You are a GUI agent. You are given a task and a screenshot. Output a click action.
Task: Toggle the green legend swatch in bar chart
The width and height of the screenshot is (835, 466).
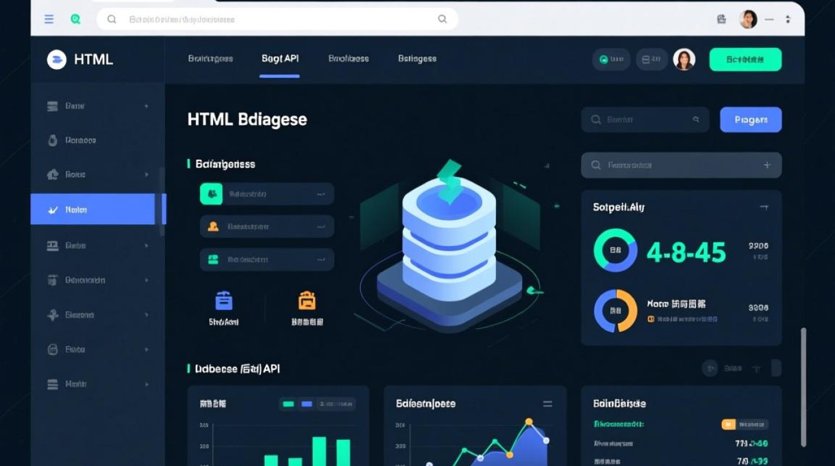point(288,404)
